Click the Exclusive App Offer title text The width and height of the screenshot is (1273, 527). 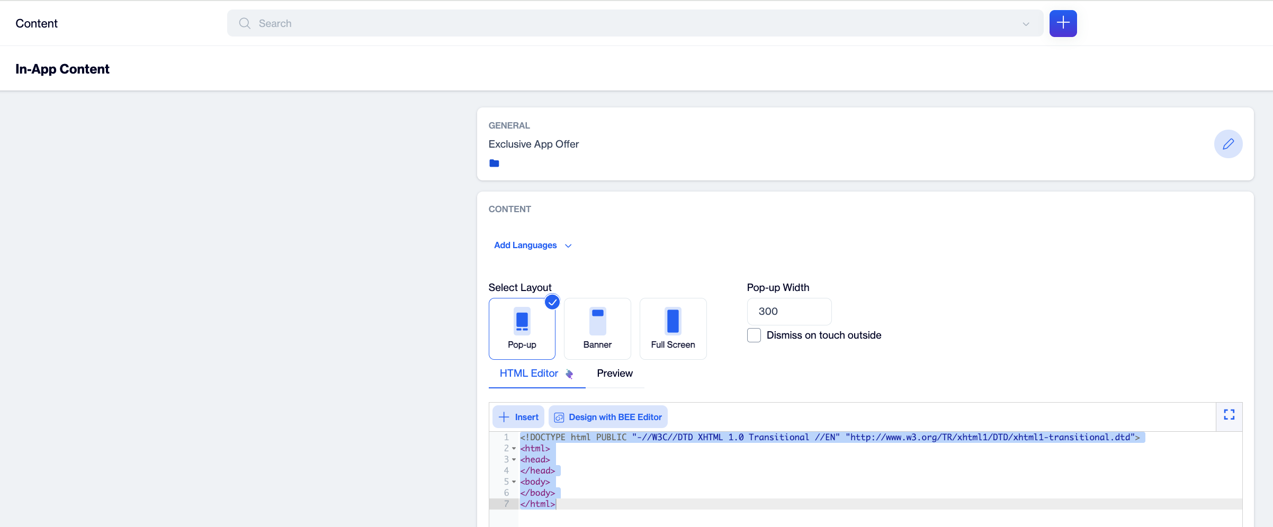coord(533,144)
